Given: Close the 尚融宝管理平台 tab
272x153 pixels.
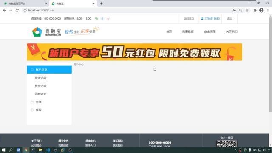Looking at the screenshot, I should 46,3.
